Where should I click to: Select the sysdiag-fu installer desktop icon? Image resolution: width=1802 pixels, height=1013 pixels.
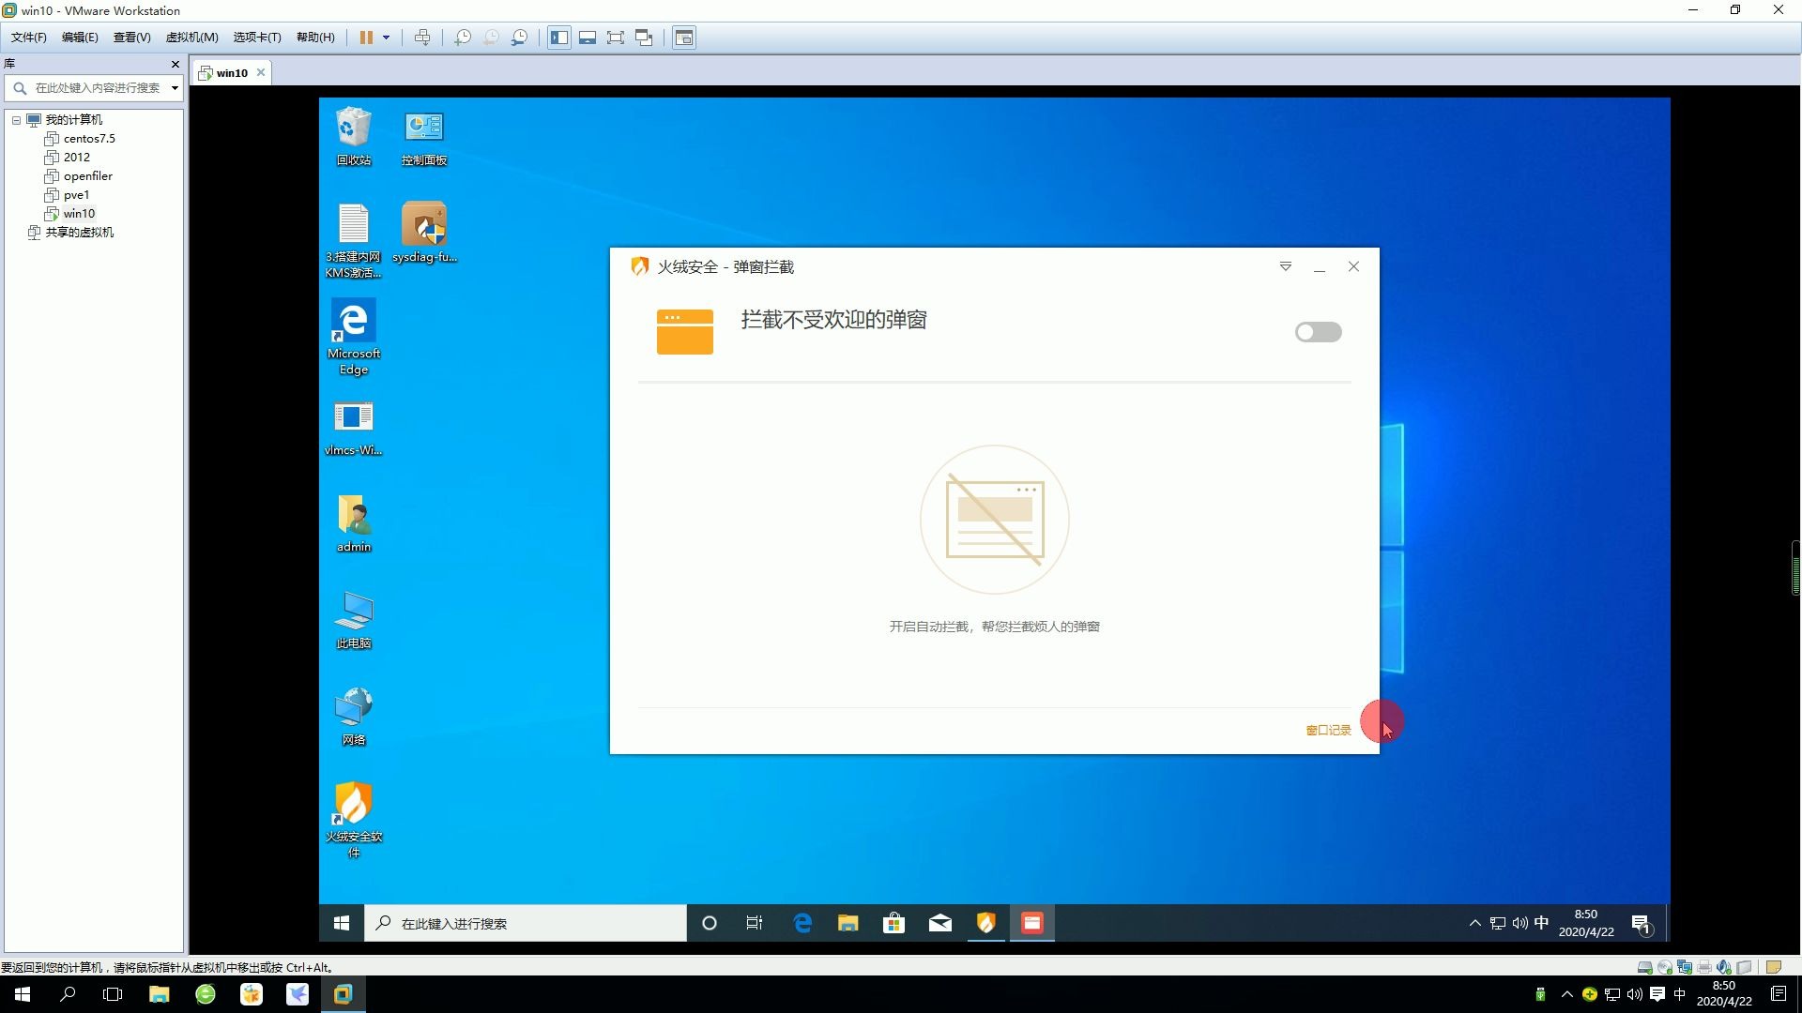pos(424,233)
